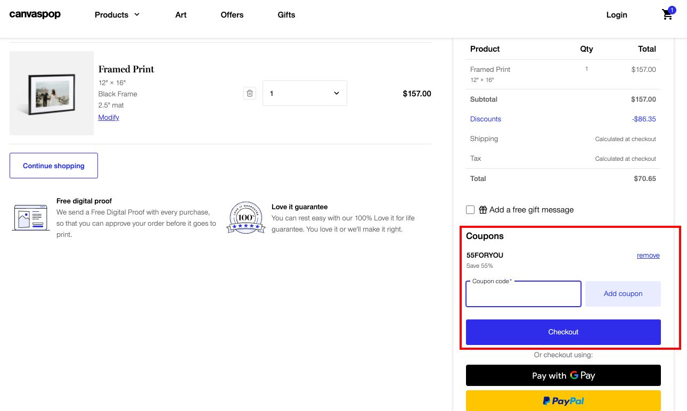Remove the 55FORYOU coupon
Viewport: 687px width, 411px height.
tap(648, 256)
